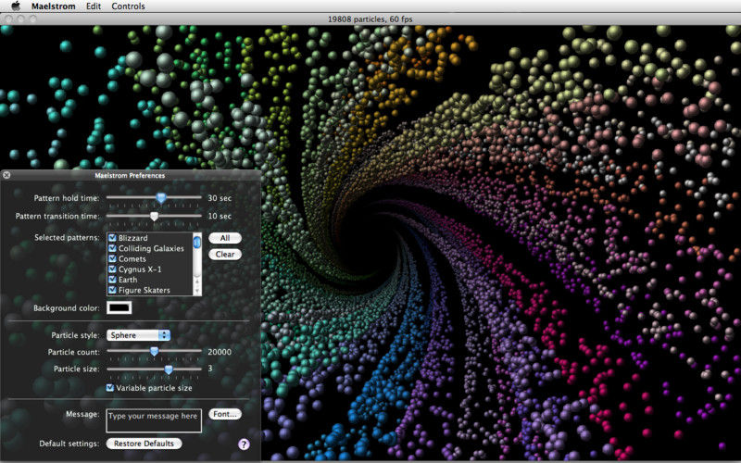Screen dimensions: 741x463
Task: Open the Maelstrom application menu
Action: [x=54, y=6]
